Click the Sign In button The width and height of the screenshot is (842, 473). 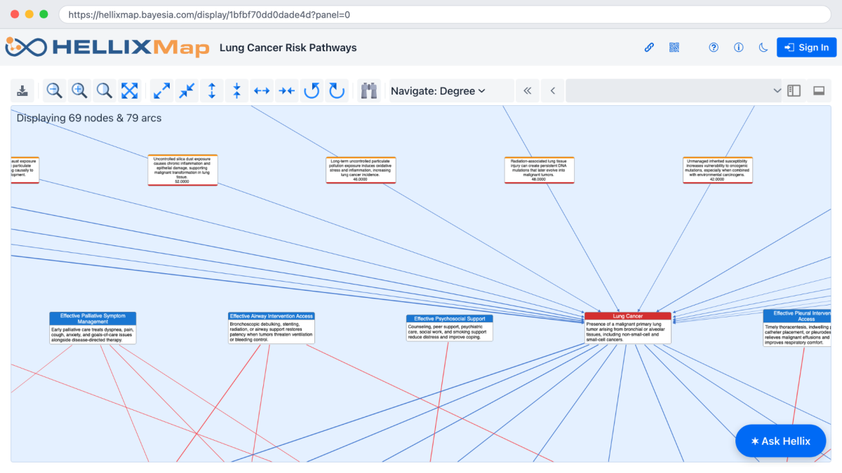coord(806,48)
